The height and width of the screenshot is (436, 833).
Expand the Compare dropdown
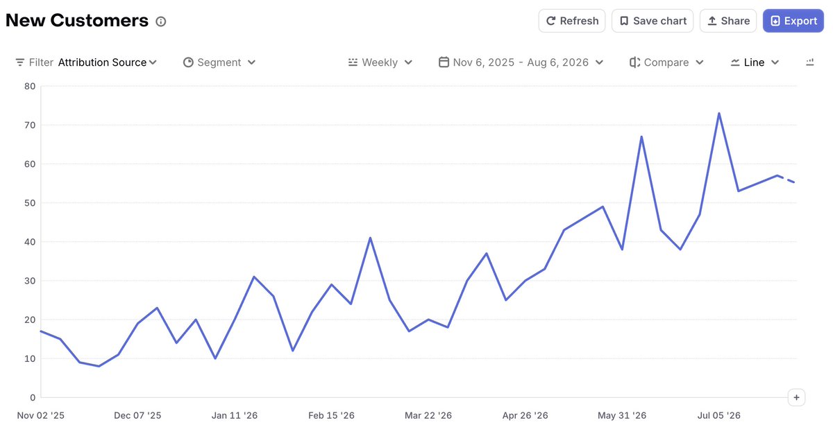(x=667, y=62)
